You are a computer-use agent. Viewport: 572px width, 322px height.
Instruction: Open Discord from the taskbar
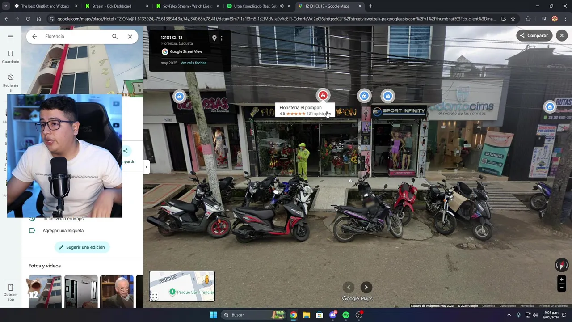point(333,315)
